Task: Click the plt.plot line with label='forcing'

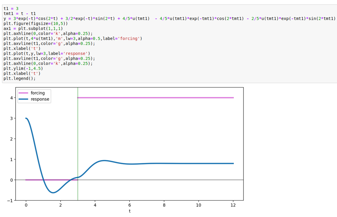Action: coord(73,38)
